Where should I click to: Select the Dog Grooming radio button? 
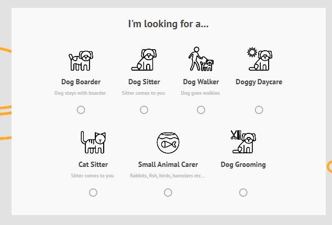(243, 193)
